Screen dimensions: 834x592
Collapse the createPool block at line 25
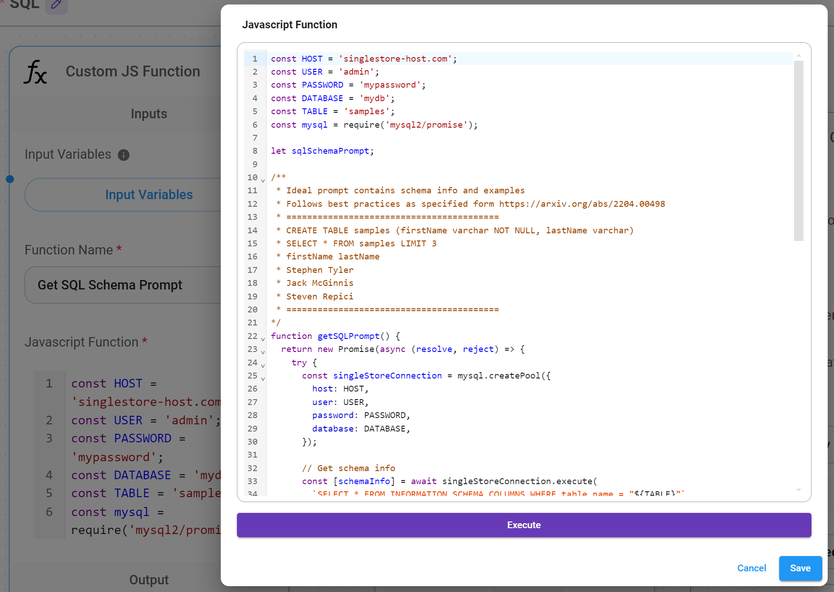(263, 378)
